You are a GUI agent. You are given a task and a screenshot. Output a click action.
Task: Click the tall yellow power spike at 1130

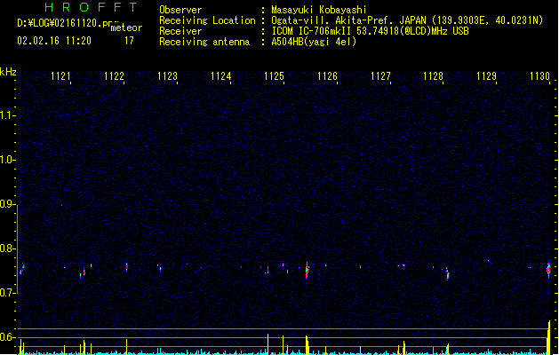point(549,337)
